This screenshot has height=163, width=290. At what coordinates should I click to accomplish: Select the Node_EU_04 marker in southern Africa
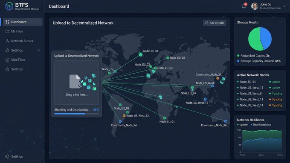point(165,118)
